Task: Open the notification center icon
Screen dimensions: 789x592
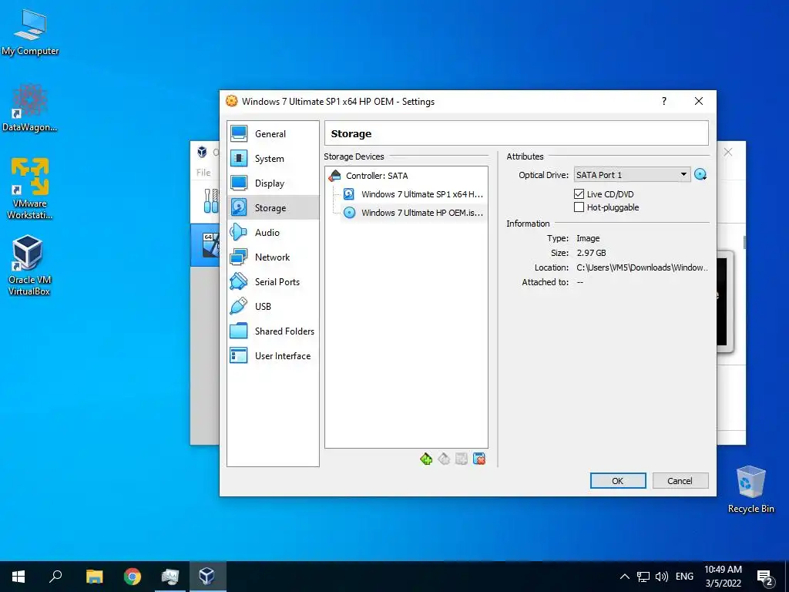Action: pos(765,578)
